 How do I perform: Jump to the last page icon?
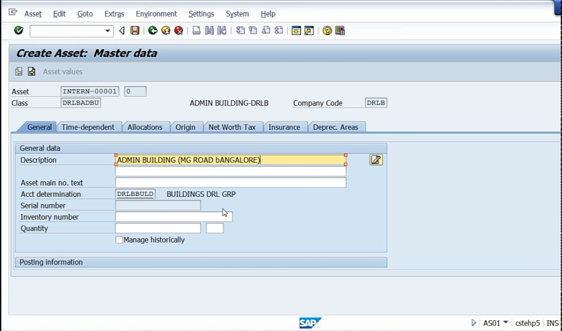[278, 31]
